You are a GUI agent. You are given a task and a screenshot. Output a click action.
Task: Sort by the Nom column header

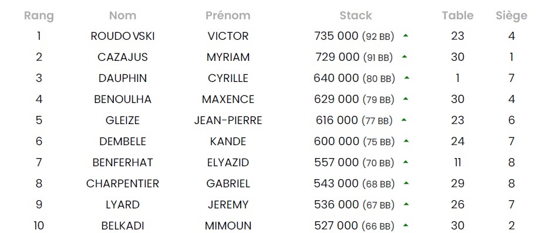[x=123, y=15]
